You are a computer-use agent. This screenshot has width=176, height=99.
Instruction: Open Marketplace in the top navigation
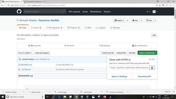pos(96,12)
